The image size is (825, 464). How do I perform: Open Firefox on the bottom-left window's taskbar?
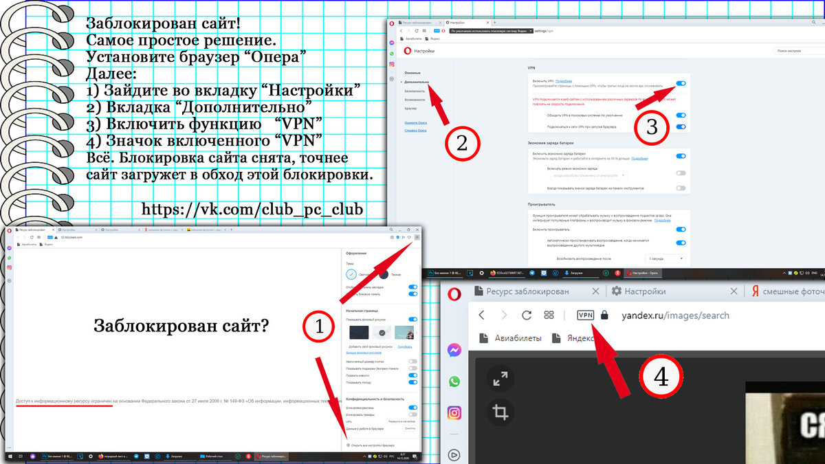102,456
